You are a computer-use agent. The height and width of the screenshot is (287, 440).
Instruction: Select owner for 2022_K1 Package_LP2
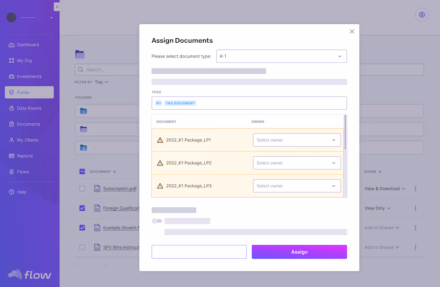click(x=297, y=163)
